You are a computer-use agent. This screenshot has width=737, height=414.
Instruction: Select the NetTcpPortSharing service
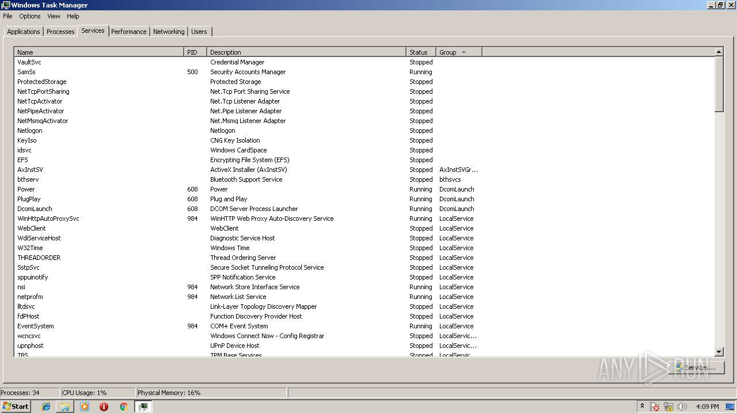point(43,91)
